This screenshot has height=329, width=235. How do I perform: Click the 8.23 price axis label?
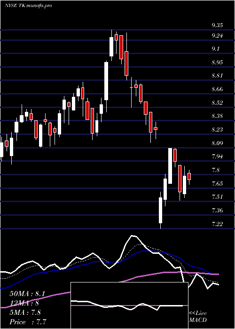[x=217, y=130]
